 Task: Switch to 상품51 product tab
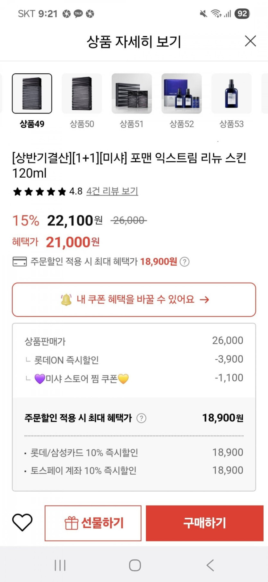[x=132, y=94]
